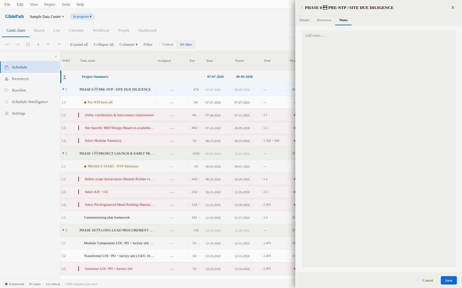Viewport: 462px width, 288px height.
Task: Click the Schedule Intelligence sparkle icon
Action: coord(6,102)
